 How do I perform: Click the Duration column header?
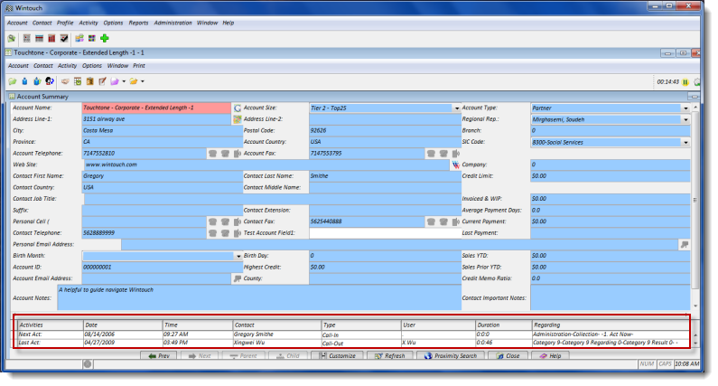[x=504, y=325]
